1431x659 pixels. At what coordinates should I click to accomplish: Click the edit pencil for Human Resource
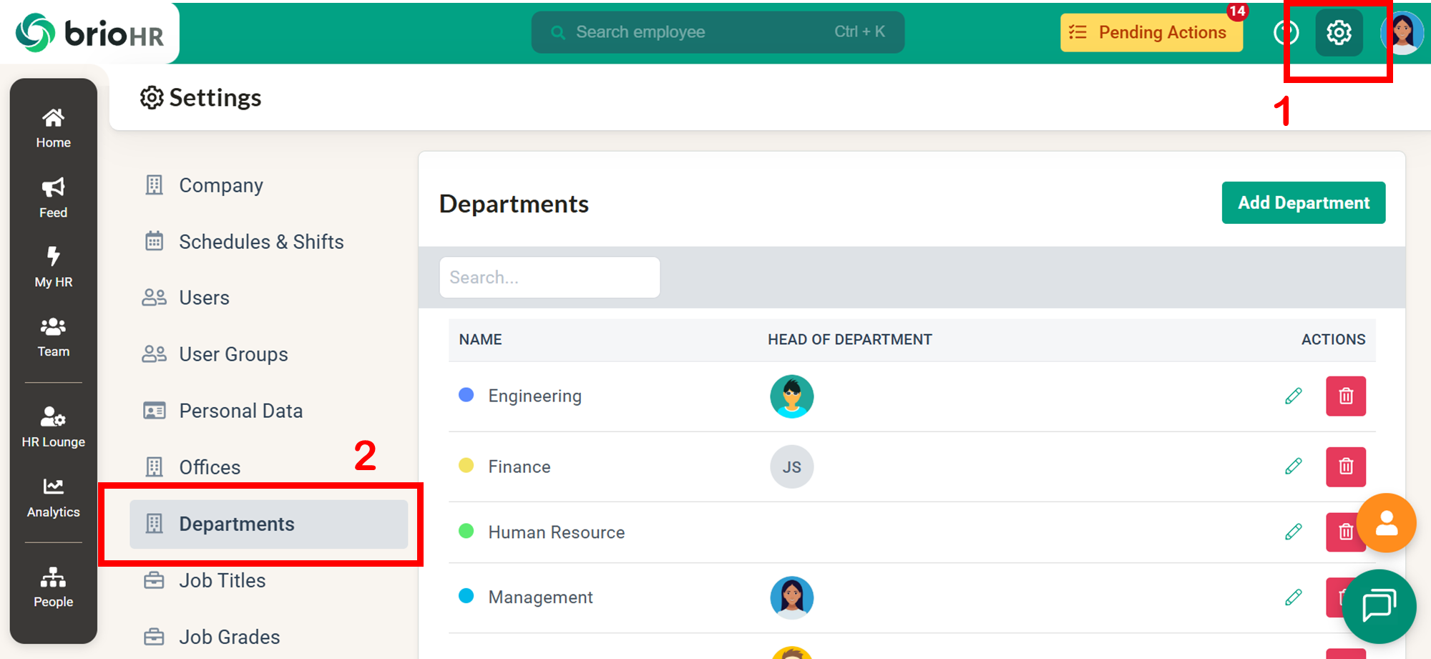pyautogui.click(x=1293, y=532)
